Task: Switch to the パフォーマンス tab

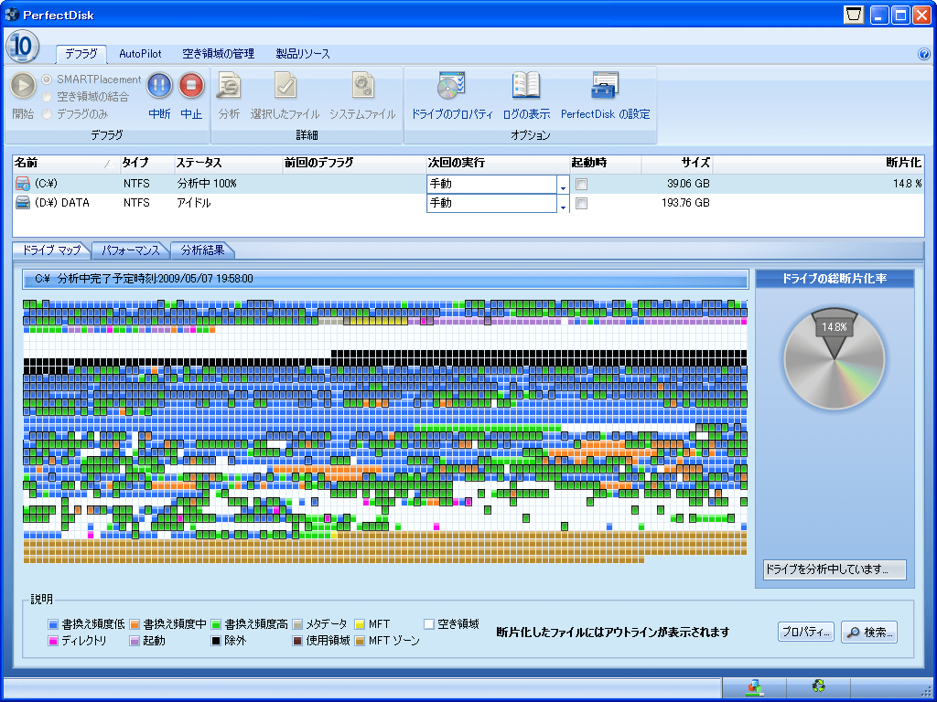Action: (130, 250)
